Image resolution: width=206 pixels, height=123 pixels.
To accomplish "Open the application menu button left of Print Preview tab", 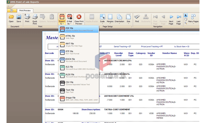I will 12,11.
